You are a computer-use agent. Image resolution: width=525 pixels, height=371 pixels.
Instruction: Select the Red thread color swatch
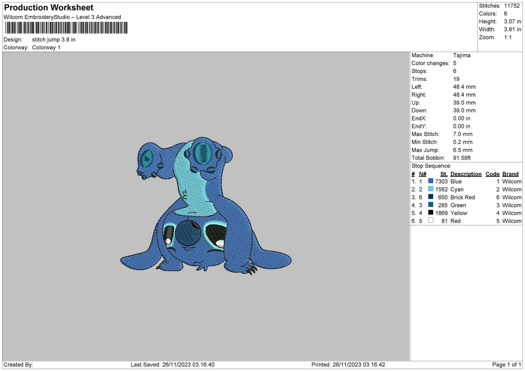(431, 221)
